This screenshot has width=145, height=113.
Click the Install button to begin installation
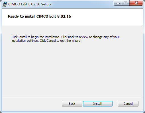(98, 104)
